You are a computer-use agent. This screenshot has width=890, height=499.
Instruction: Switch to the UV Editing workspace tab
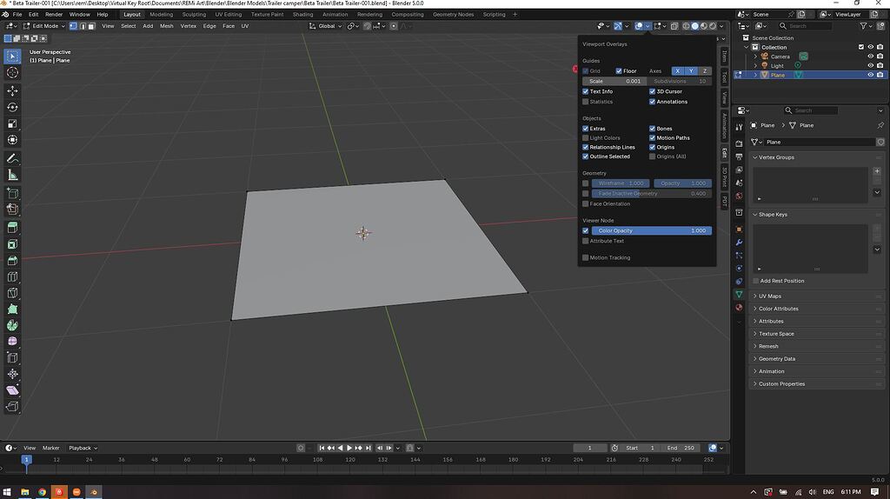click(x=229, y=14)
